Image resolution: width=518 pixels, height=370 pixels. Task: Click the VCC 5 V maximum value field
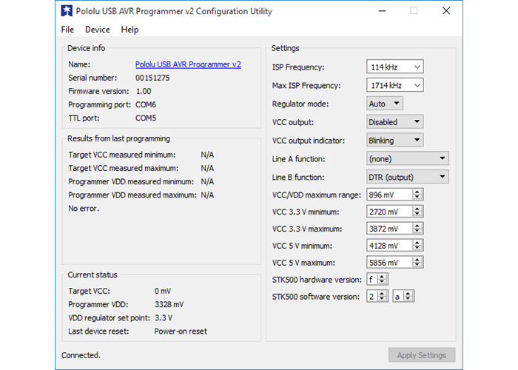point(388,263)
